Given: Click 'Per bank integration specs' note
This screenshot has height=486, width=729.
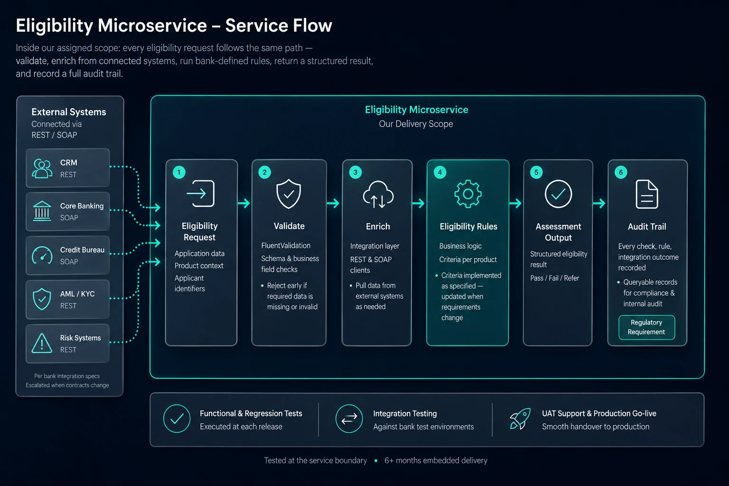Looking at the screenshot, I should [67, 376].
